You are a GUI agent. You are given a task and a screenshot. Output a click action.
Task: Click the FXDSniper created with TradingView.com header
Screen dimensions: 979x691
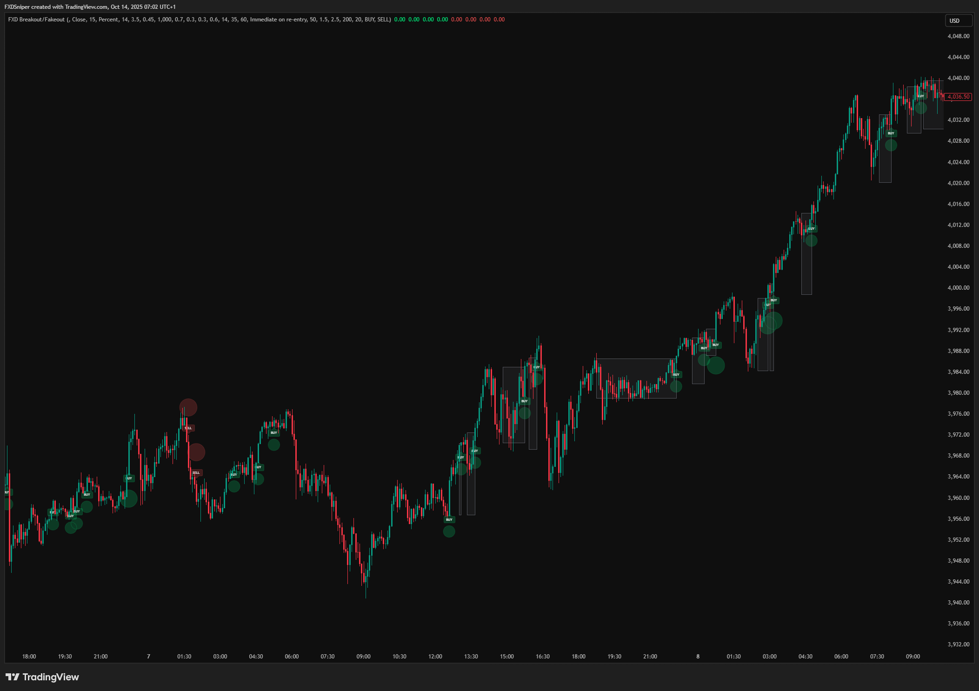[x=90, y=7]
